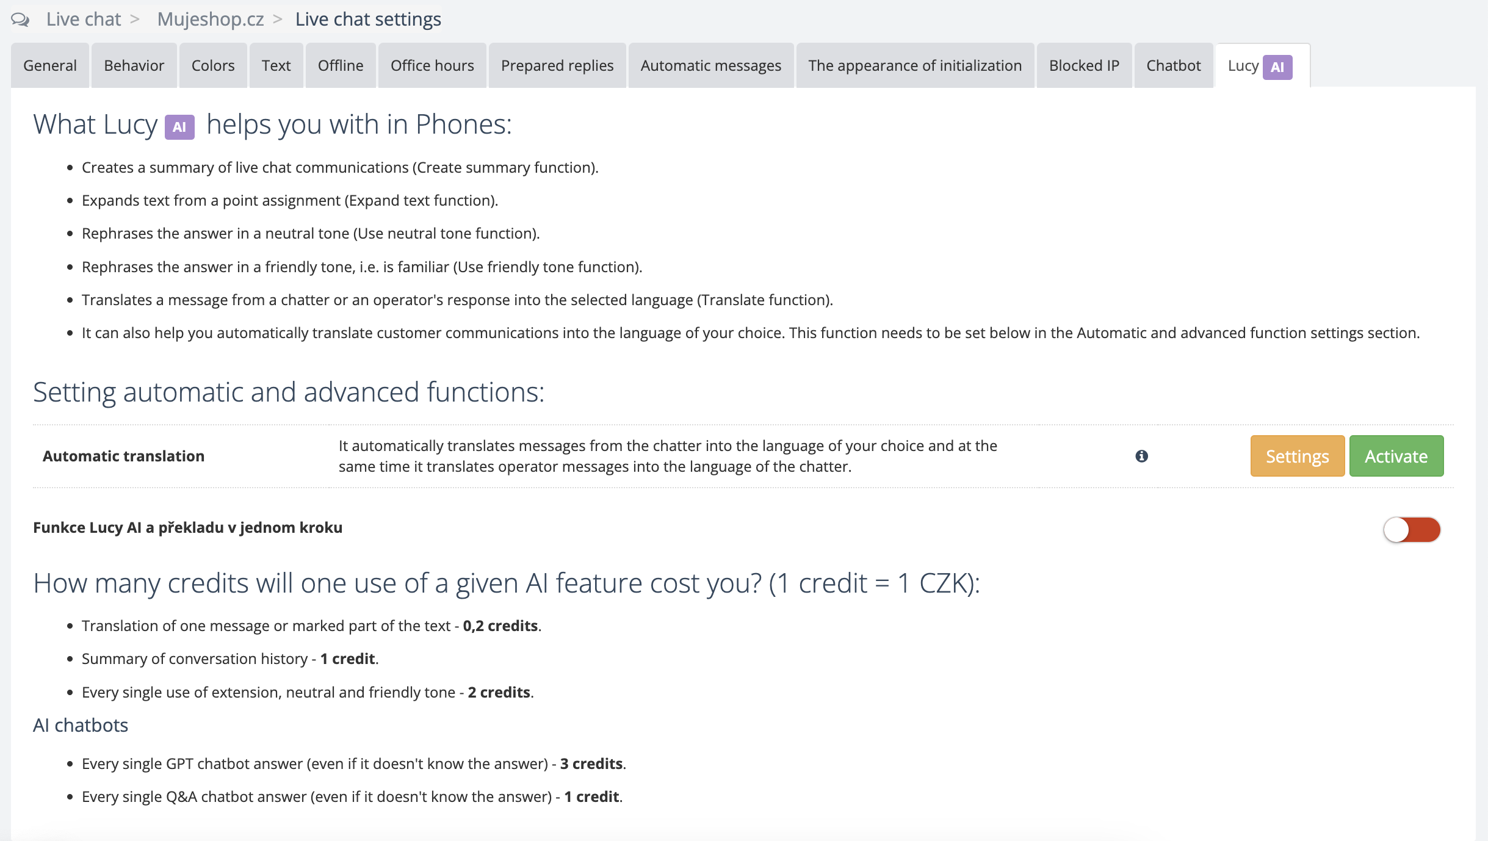This screenshot has height=841, width=1488.
Task: Open the Behavior tab
Action: click(134, 66)
